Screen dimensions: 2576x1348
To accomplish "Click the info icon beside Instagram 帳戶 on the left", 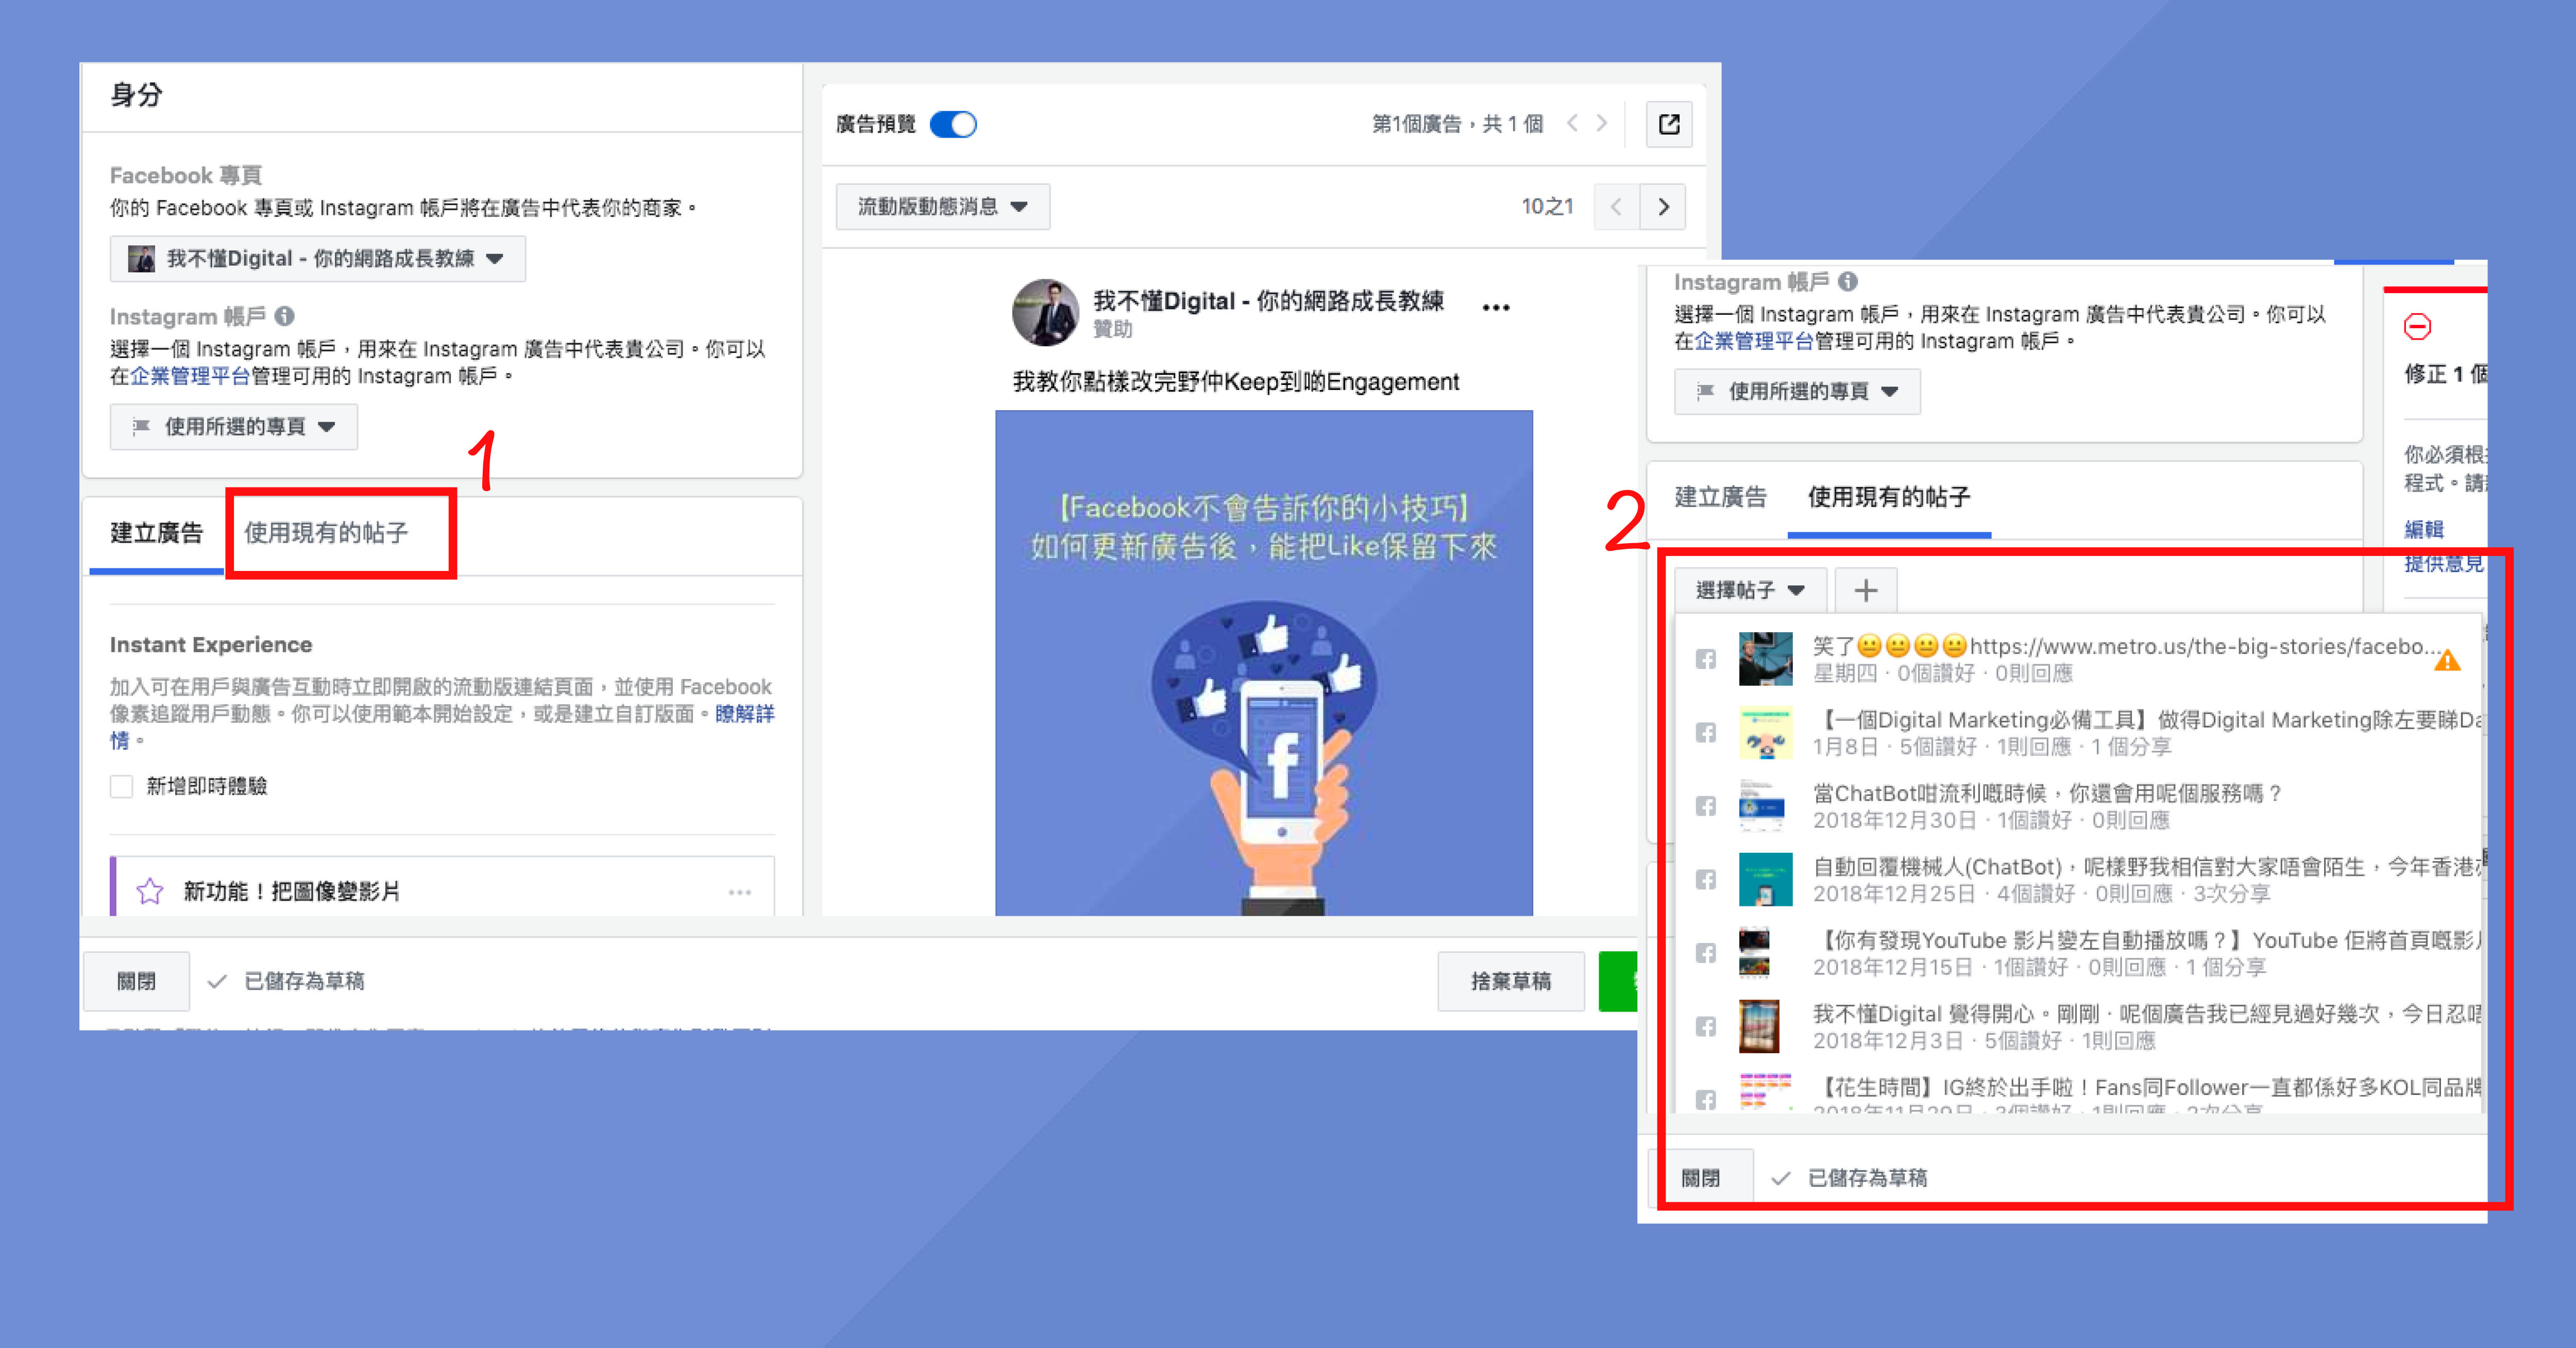I will 285,316.
